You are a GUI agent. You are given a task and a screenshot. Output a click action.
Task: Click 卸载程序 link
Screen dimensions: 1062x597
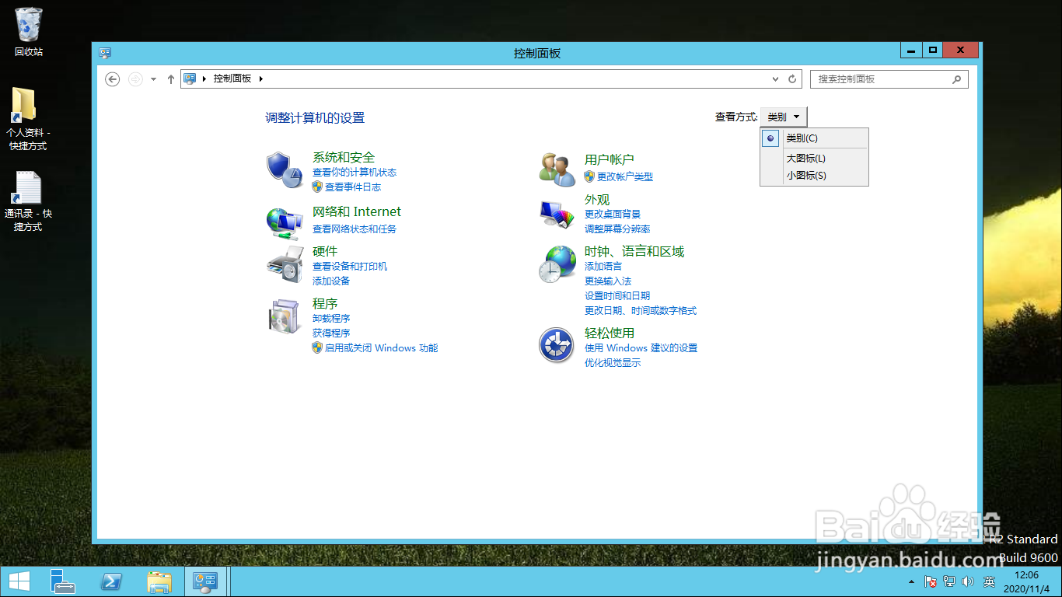331,319
